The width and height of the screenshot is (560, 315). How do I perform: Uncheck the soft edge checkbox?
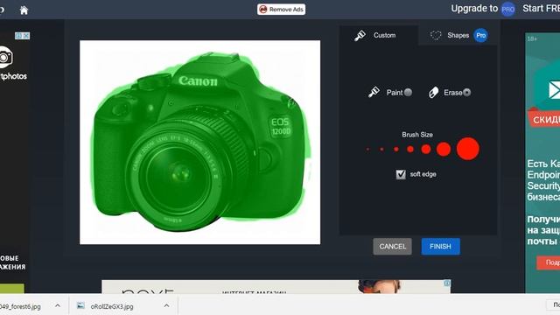click(x=401, y=174)
